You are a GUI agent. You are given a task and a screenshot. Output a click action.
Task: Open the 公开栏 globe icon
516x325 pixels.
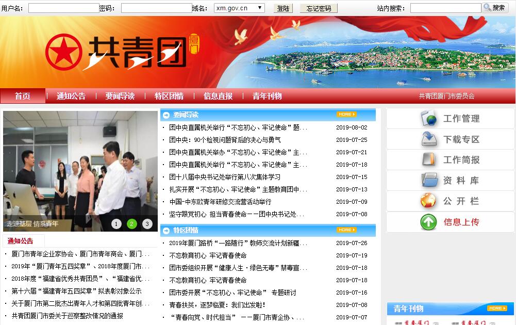(428, 201)
